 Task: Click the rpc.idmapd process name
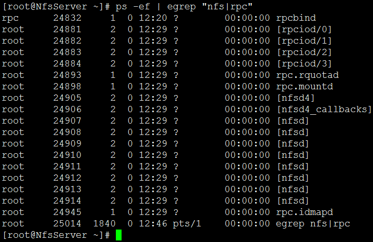pyautogui.click(x=304, y=212)
